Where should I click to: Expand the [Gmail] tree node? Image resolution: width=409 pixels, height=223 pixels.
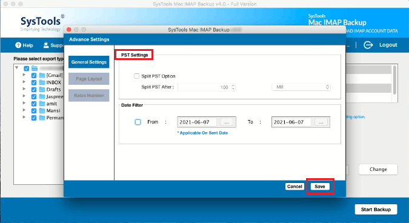click(x=24, y=75)
